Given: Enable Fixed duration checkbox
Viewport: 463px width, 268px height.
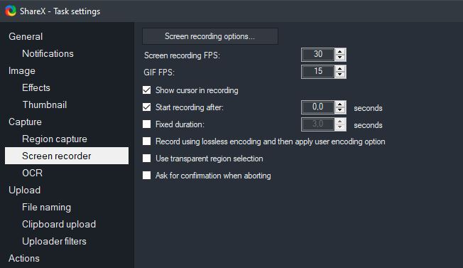Looking at the screenshot, I should click(x=147, y=124).
